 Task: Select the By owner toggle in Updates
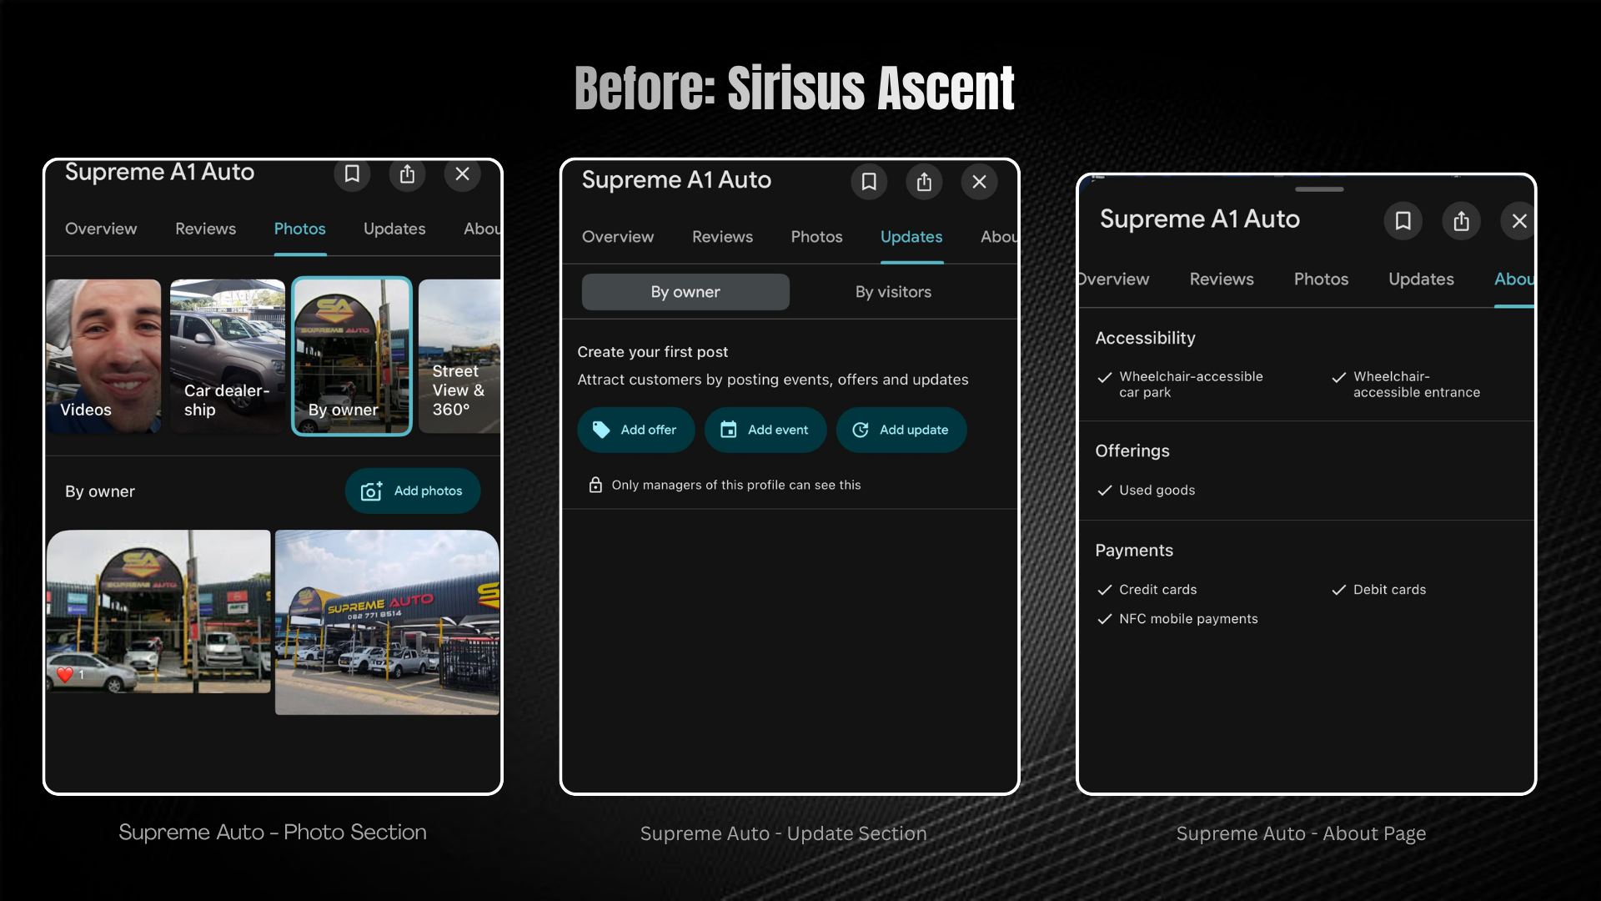pos(685,292)
